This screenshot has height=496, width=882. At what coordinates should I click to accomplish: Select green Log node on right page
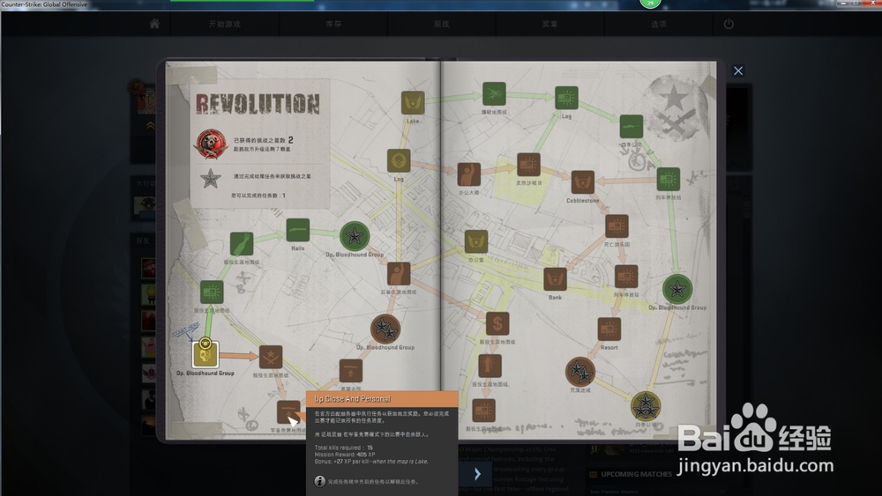[566, 99]
